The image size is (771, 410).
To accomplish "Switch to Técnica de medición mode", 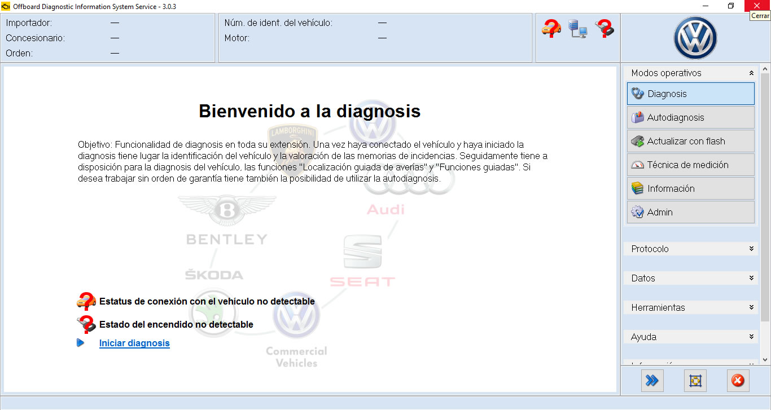I will coord(690,165).
